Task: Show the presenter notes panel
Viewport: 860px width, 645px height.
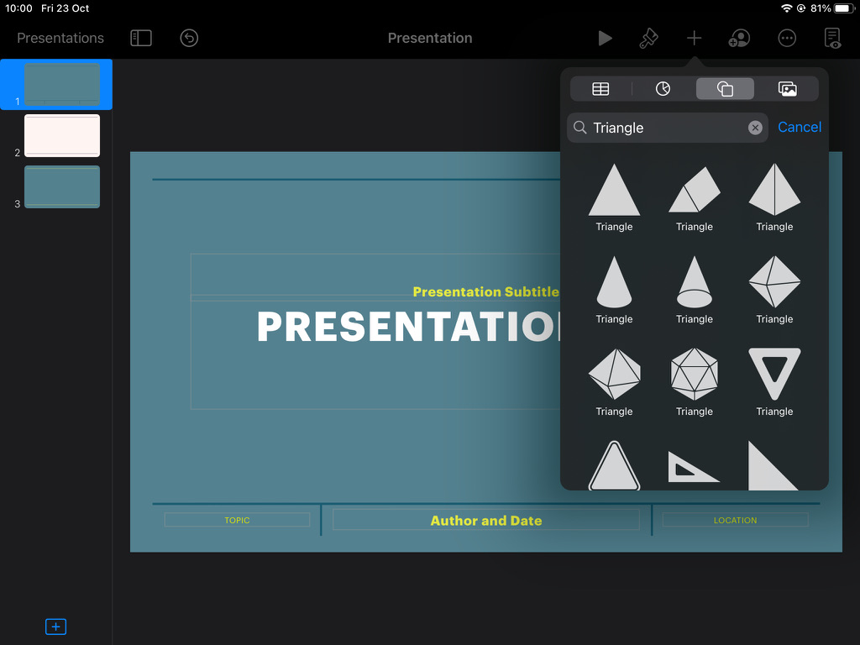Action: [x=831, y=38]
